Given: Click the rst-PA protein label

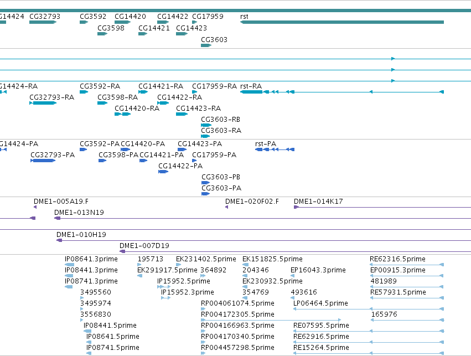Looking at the screenshot, I should point(266,144).
